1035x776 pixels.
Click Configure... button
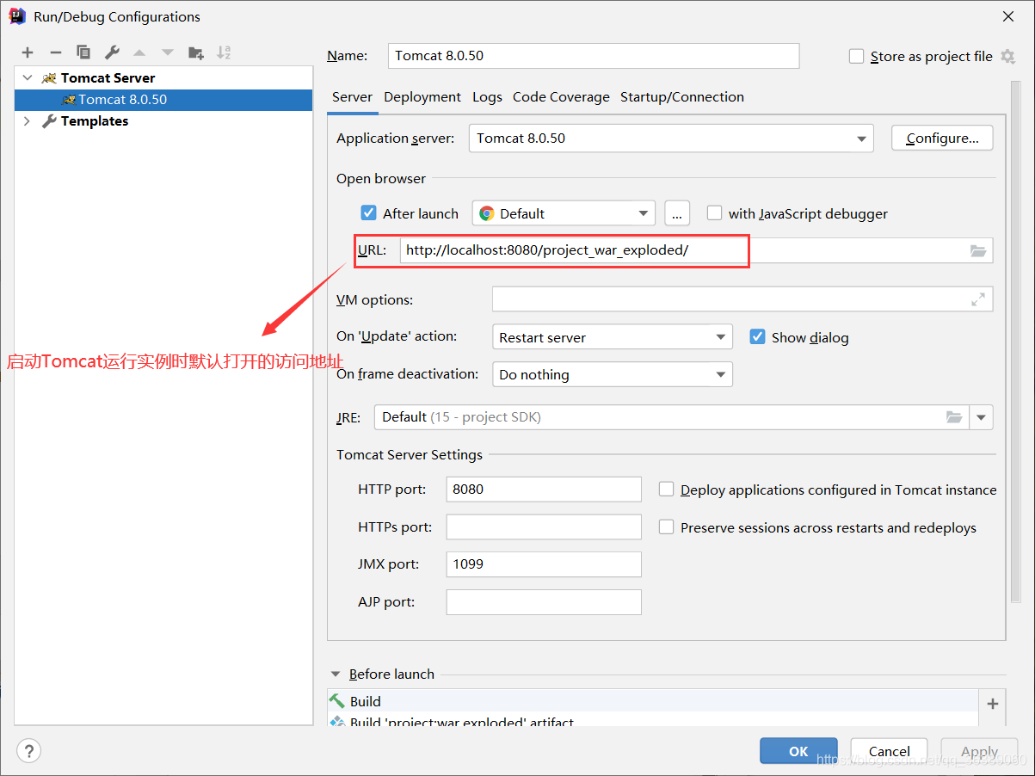coord(942,138)
